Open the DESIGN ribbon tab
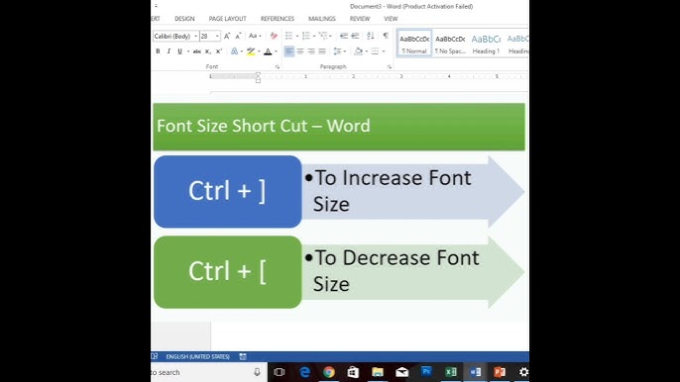The width and height of the screenshot is (680, 382). pos(184,19)
